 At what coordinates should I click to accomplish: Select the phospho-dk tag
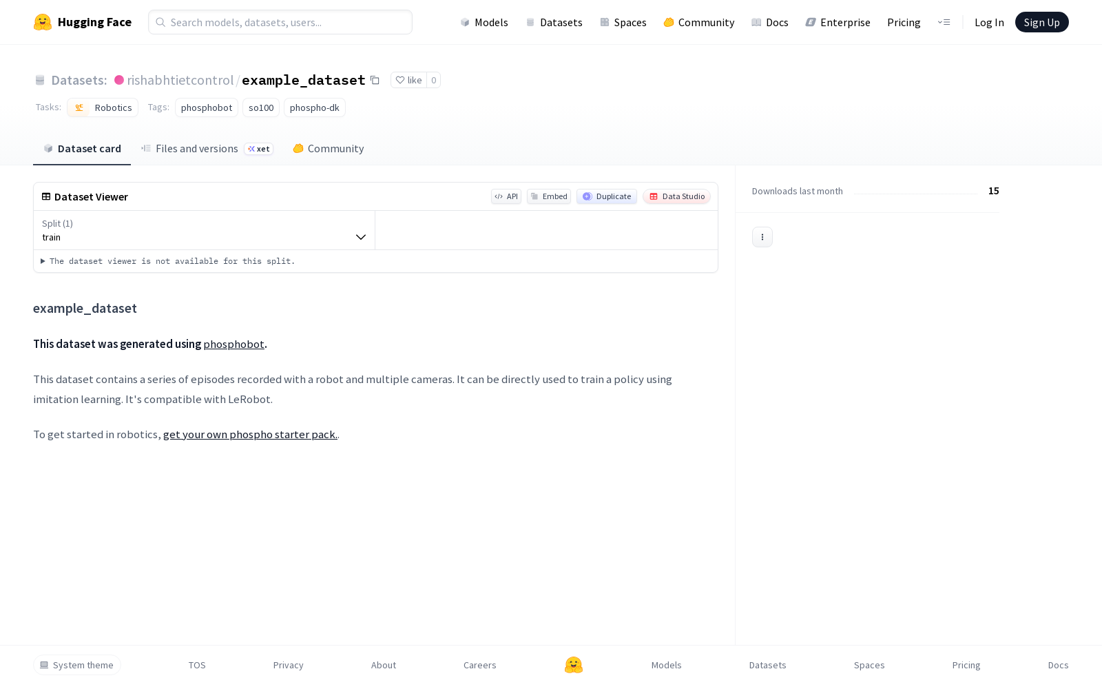pos(315,107)
